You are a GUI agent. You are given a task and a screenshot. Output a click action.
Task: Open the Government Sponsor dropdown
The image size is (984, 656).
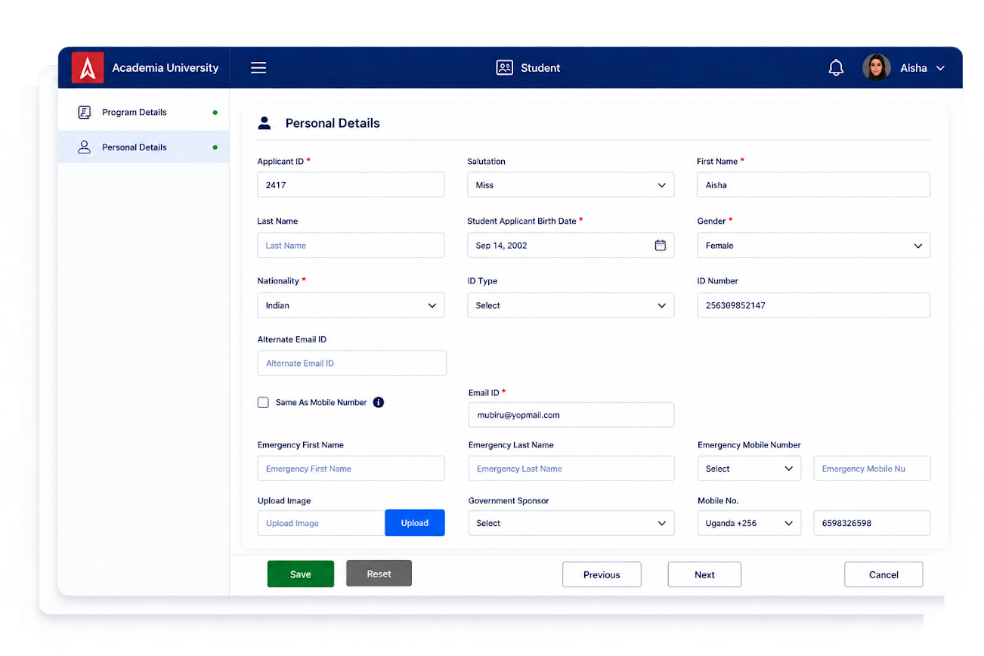571,523
